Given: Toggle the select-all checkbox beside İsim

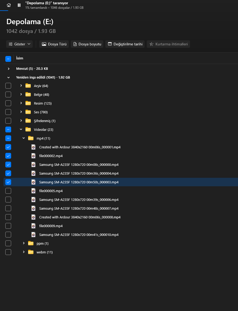Looking at the screenshot, I should (x=8, y=59).
